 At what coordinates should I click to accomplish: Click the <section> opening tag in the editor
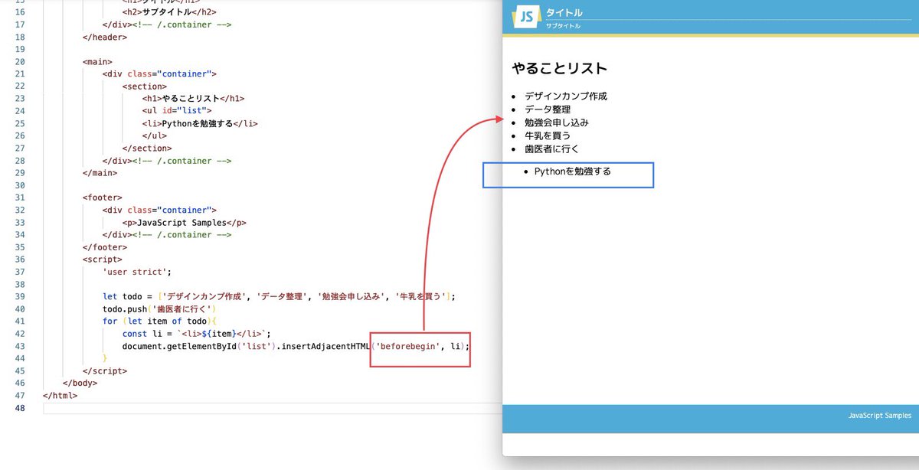click(144, 86)
